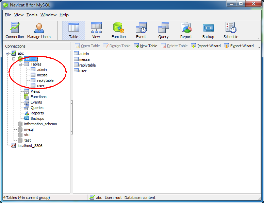The width and height of the screenshot is (264, 203).
Task: Select user table in the tree
Action: [x=41, y=86]
